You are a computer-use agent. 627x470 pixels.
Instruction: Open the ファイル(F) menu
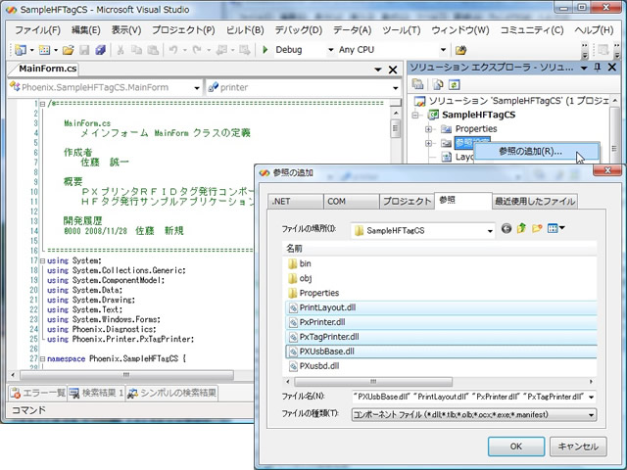point(37,30)
